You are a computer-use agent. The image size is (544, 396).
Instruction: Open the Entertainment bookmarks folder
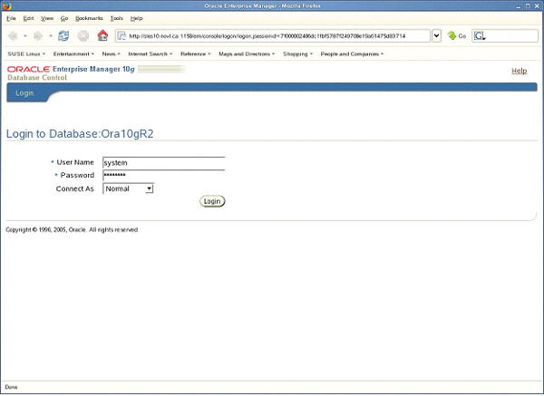pyautogui.click(x=73, y=54)
